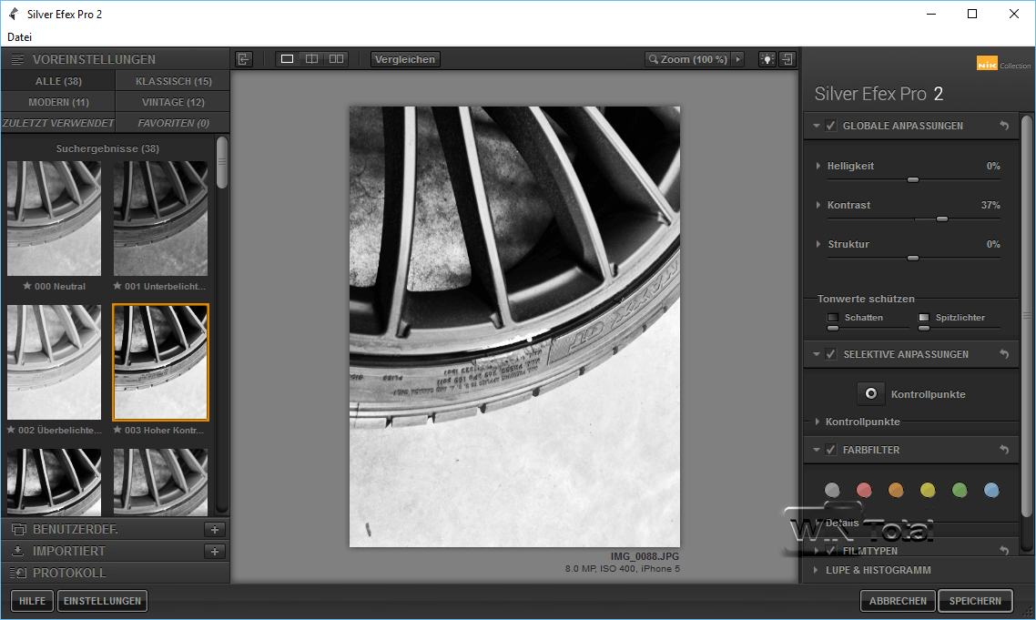Switch to the Vintage (12) presets tab
This screenshot has height=620, width=1036.
[x=173, y=102]
